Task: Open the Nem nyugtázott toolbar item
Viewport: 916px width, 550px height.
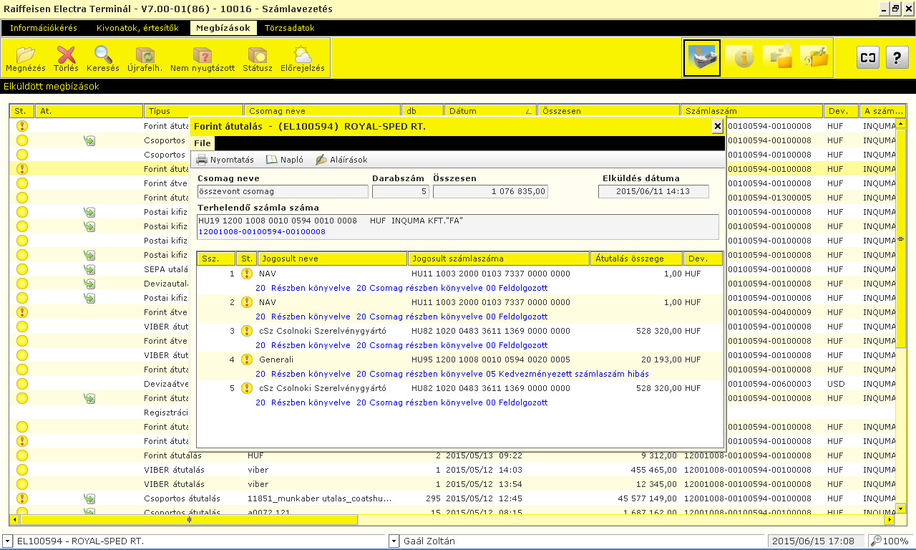Action: [x=203, y=59]
